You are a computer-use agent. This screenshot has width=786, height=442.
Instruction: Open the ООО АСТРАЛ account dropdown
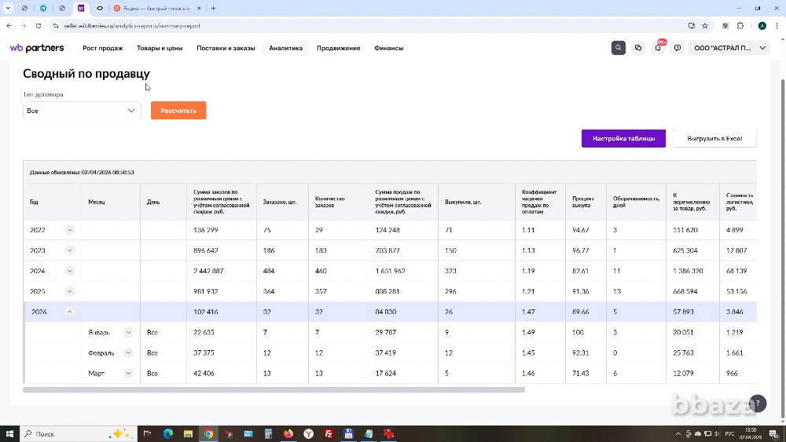[730, 48]
